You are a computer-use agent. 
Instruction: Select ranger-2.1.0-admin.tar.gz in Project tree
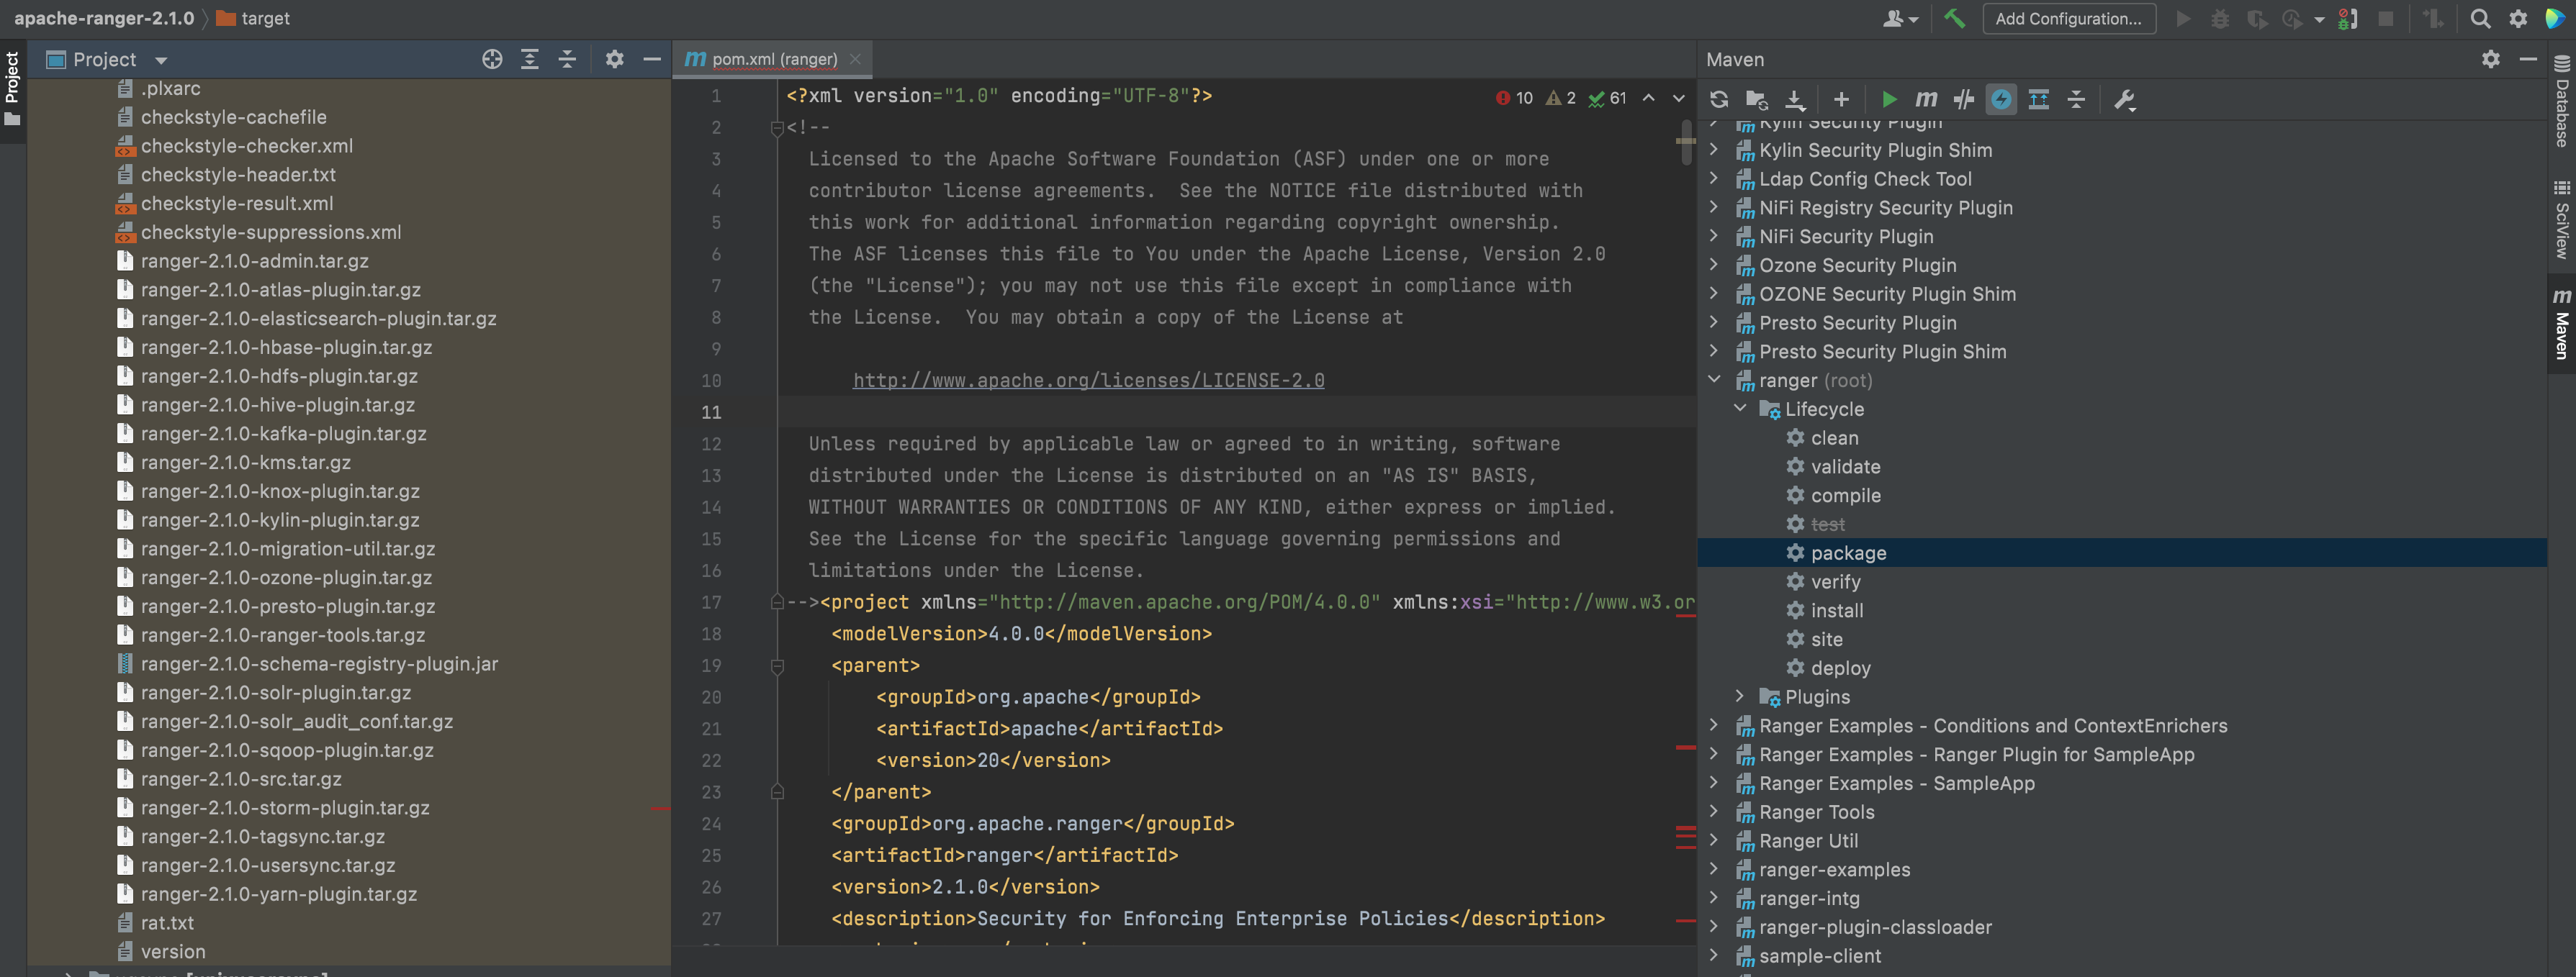pyautogui.click(x=254, y=260)
